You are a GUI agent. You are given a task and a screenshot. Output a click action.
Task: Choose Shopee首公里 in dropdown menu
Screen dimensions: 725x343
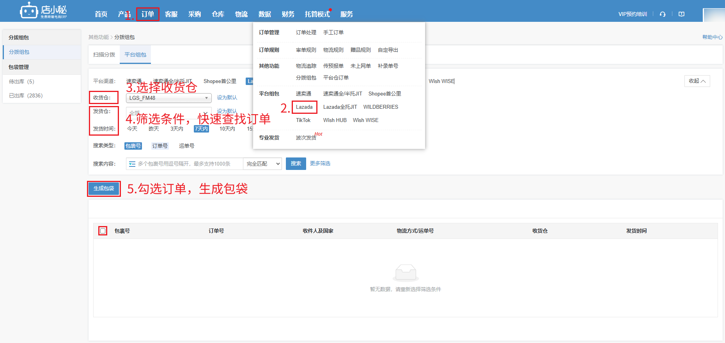pyautogui.click(x=385, y=94)
